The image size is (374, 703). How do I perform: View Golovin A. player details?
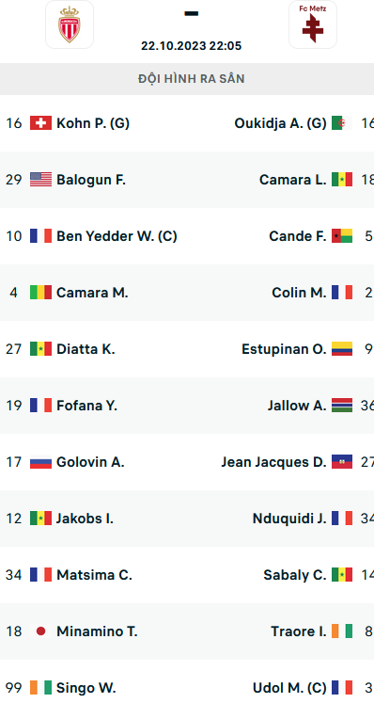tap(90, 462)
